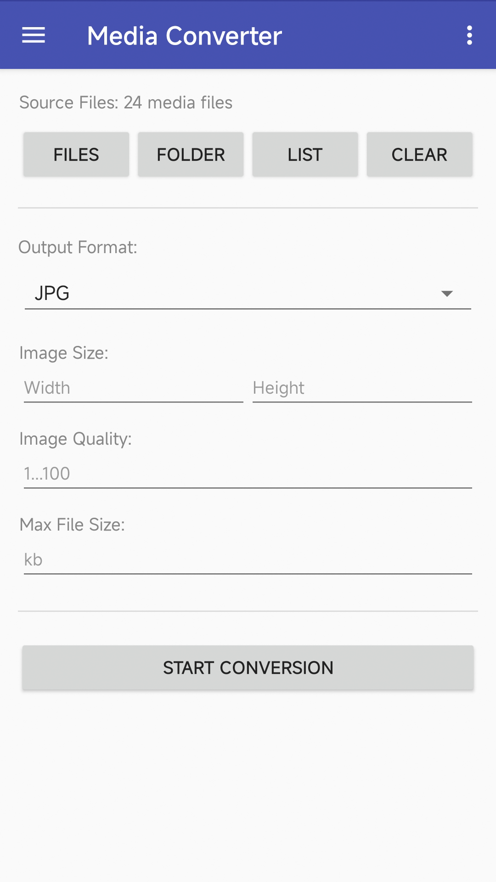This screenshot has height=882, width=496.
Task: Tap the Source Files count text
Action: click(x=126, y=102)
